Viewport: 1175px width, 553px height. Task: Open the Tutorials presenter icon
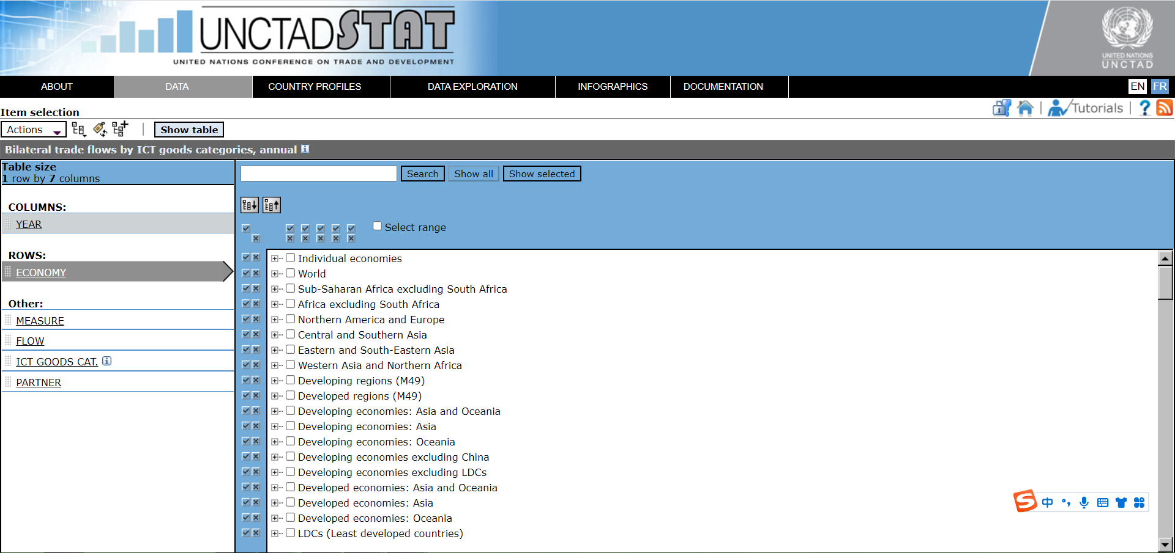pyautogui.click(x=1058, y=108)
